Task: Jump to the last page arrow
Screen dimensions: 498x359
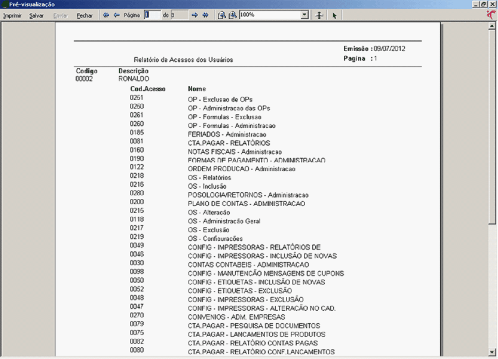Action: click(206, 15)
